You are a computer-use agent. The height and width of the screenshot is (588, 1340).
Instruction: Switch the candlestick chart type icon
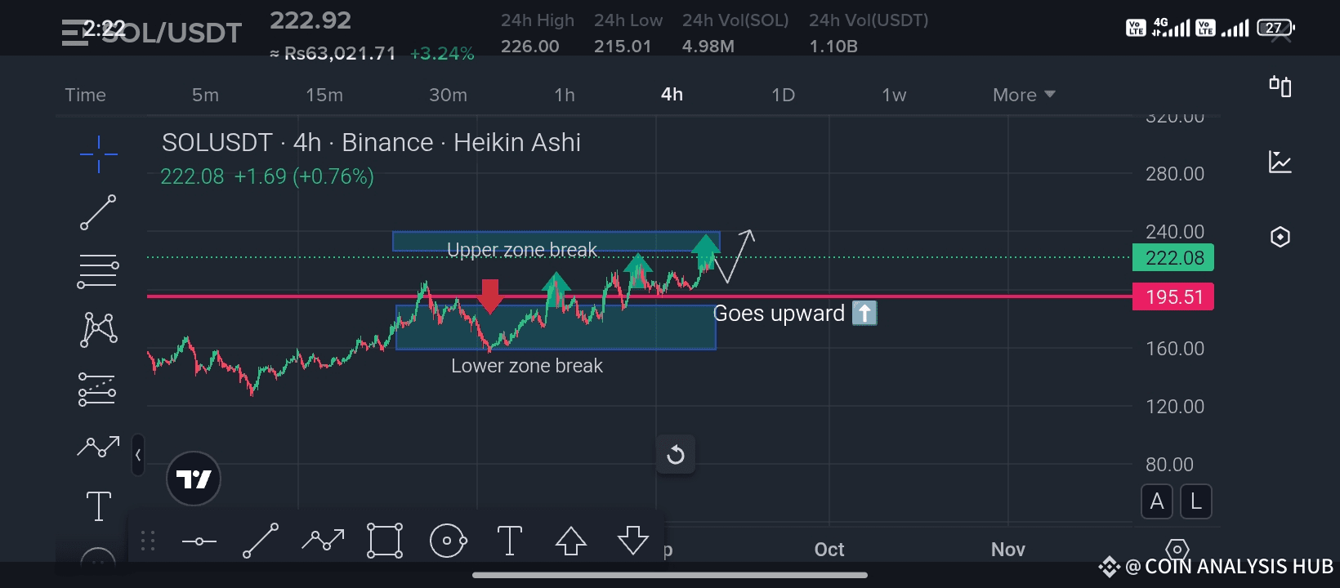click(x=1280, y=86)
